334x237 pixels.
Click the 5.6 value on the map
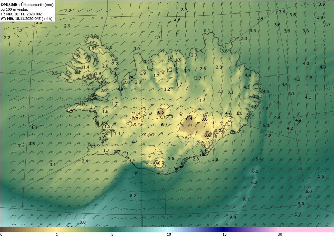pos(321,176)
